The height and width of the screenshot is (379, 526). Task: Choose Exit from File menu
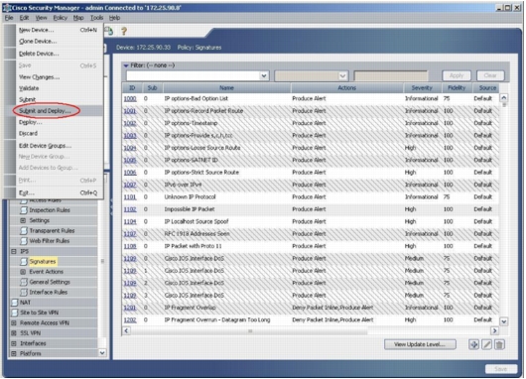(27, 192)
